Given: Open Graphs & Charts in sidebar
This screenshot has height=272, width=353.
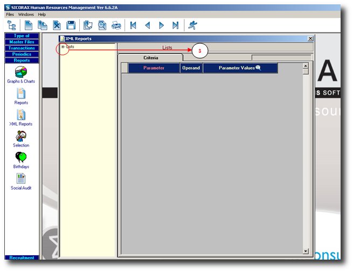Looking at the screenshot, I should (x=21, y=72).
